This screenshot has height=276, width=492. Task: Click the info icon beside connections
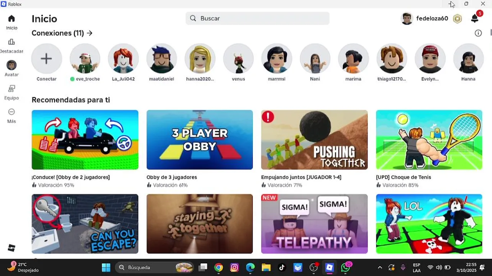[478, 33]
